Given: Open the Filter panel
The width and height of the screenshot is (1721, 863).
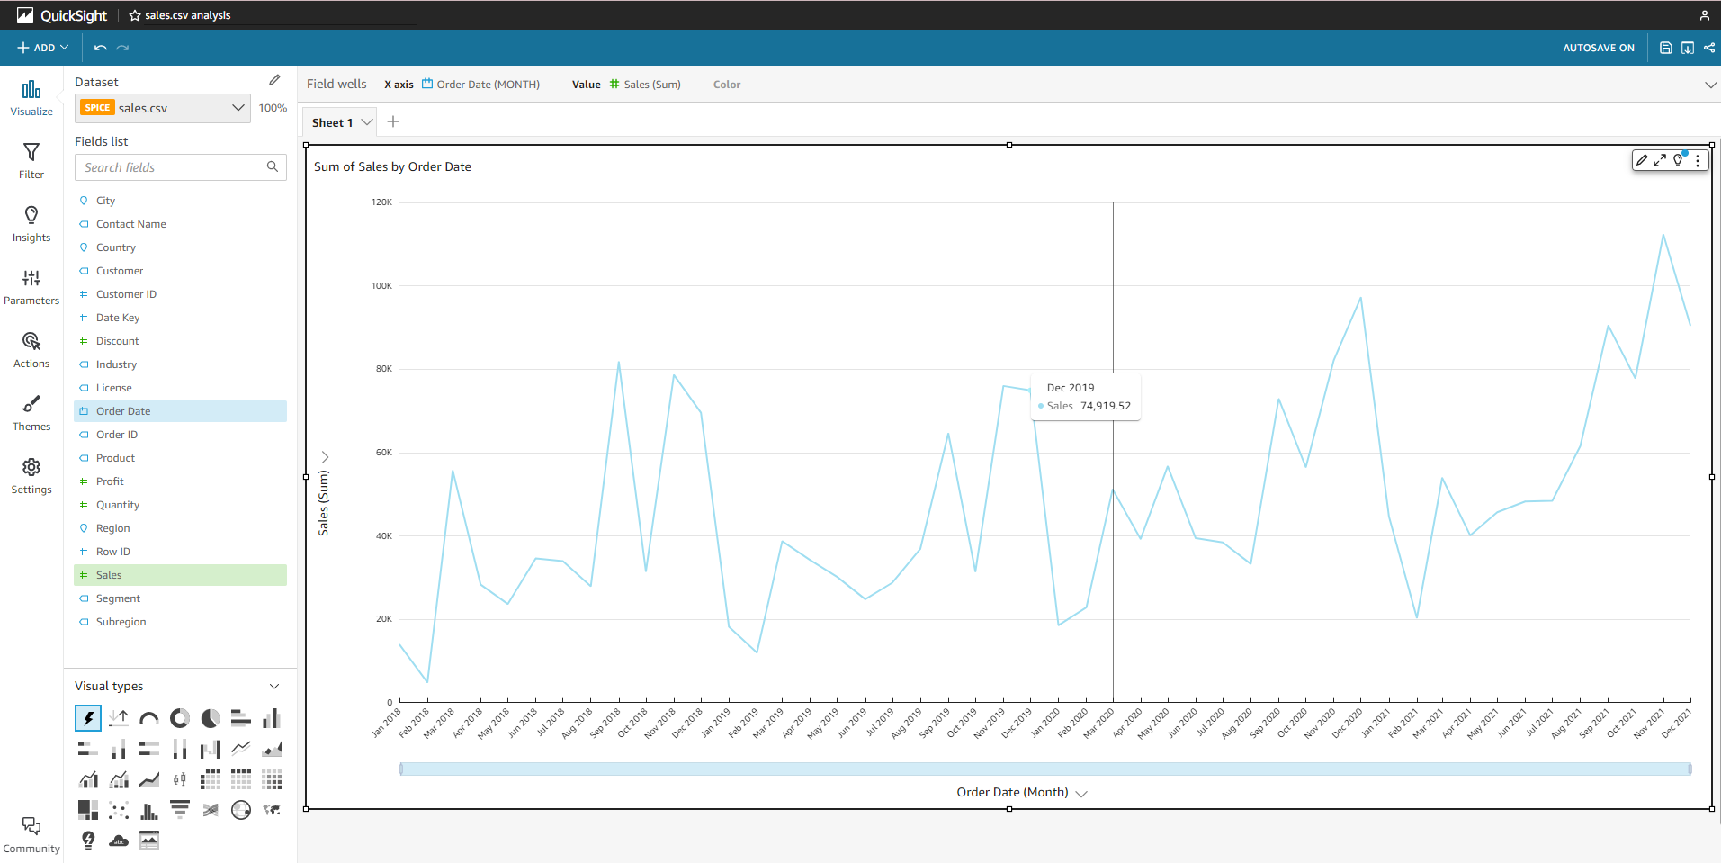Looking at the screenshot, I should [31, 161].
